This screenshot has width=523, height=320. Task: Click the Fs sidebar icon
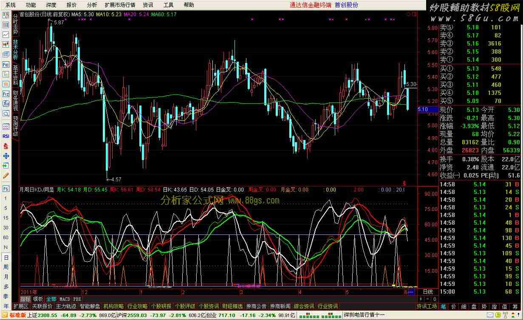[6, 189]
